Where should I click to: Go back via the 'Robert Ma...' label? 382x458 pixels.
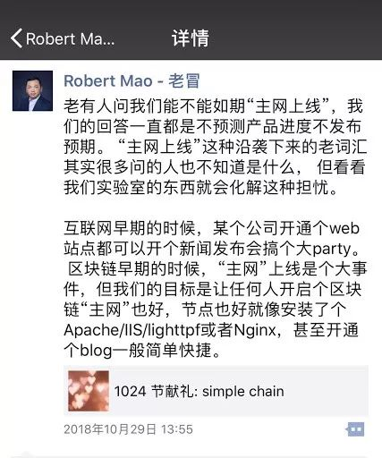tap(70, 39)
